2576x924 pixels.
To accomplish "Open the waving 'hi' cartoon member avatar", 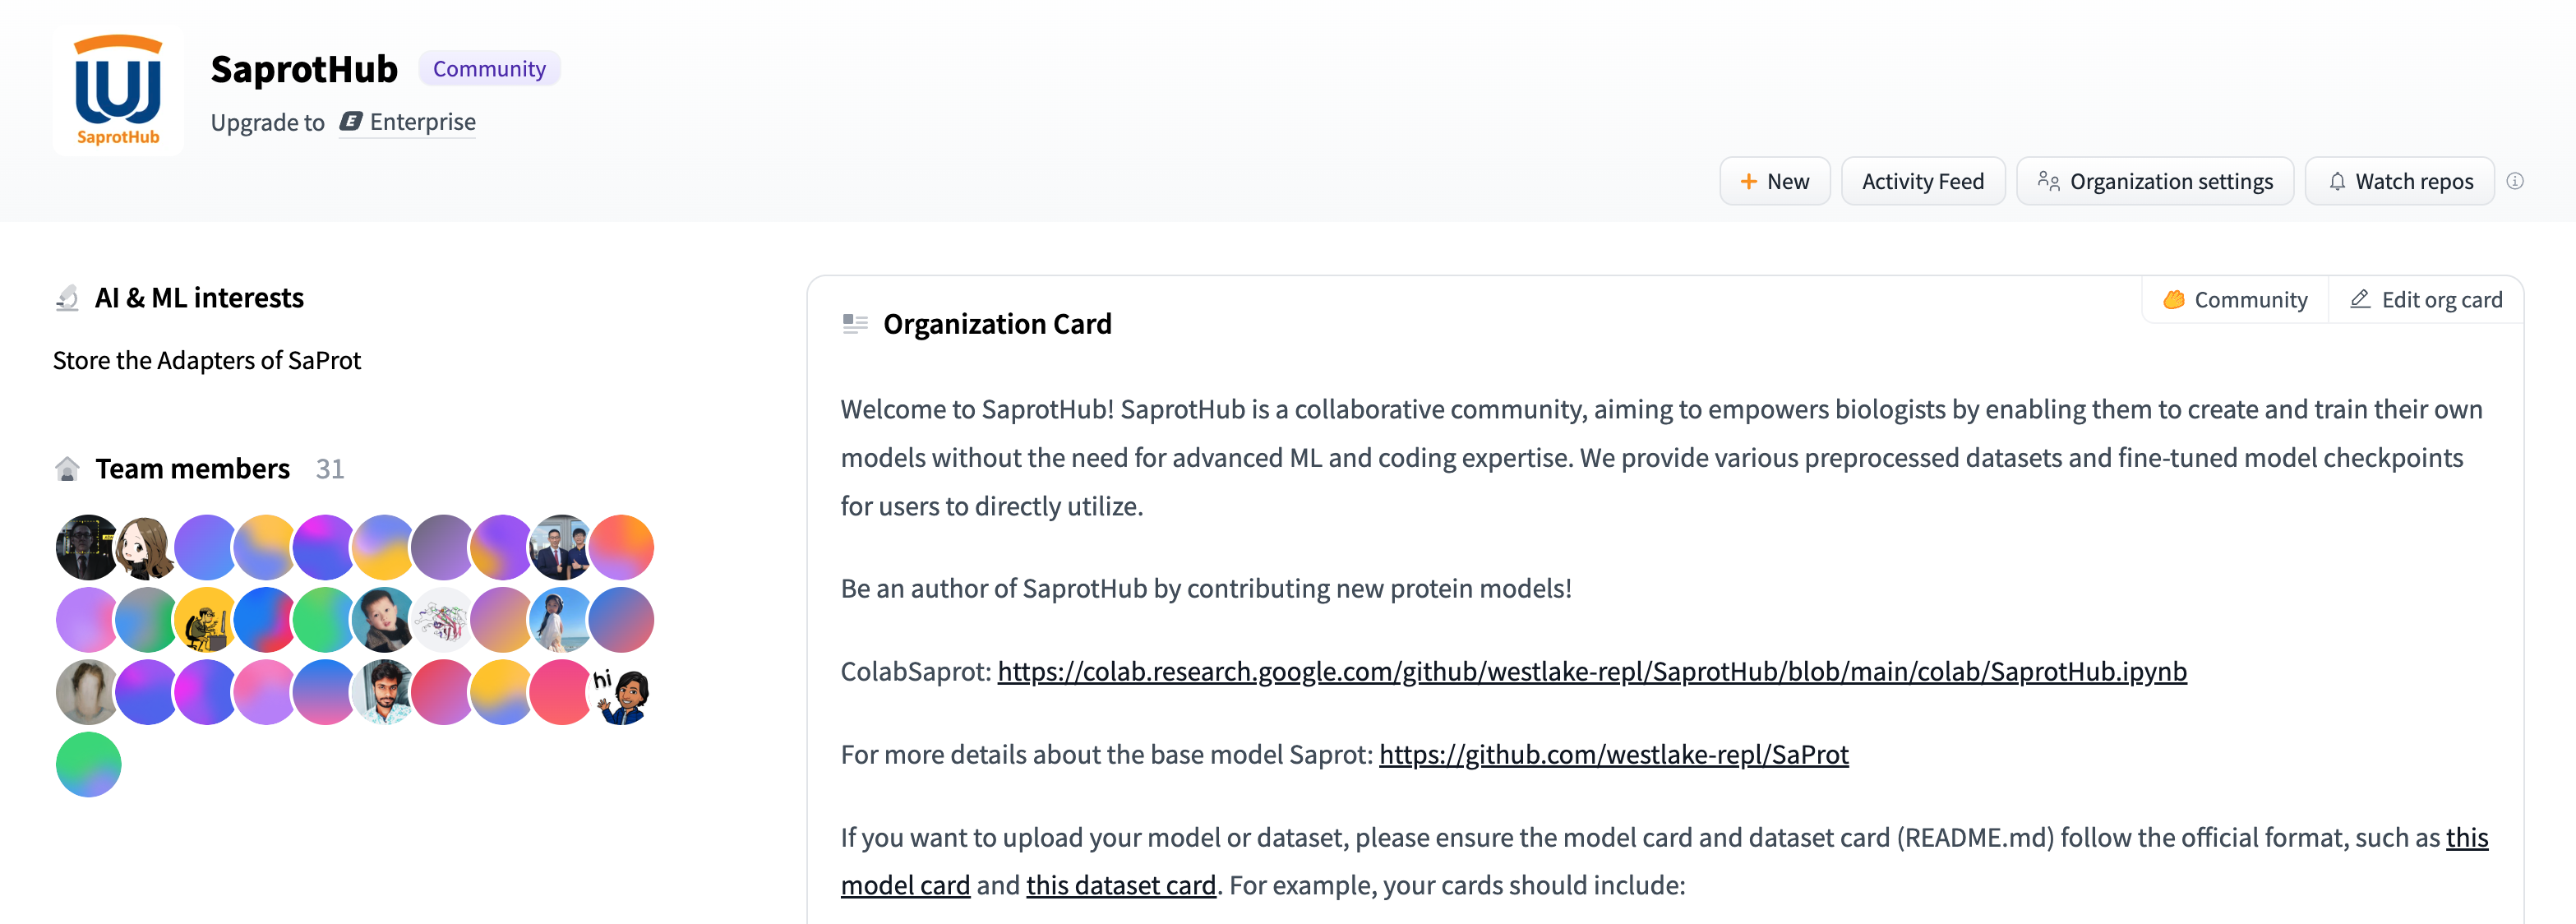I will 621,693.
